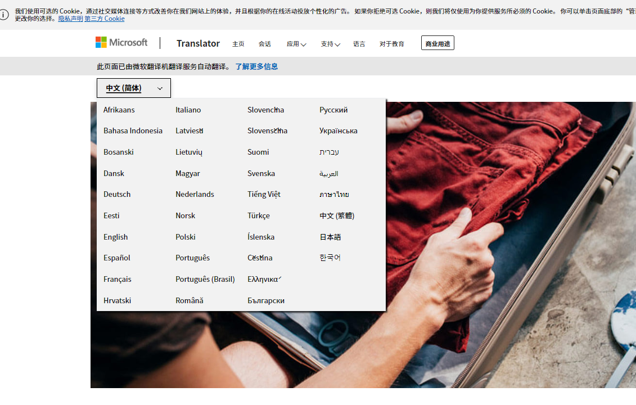
Task: Expand the 应用 navigation menu
Action: pyautogui.click(x=296, y=44)
